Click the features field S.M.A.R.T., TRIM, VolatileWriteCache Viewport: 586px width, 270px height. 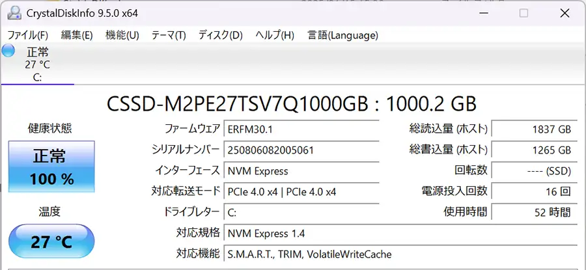(400, 254)
